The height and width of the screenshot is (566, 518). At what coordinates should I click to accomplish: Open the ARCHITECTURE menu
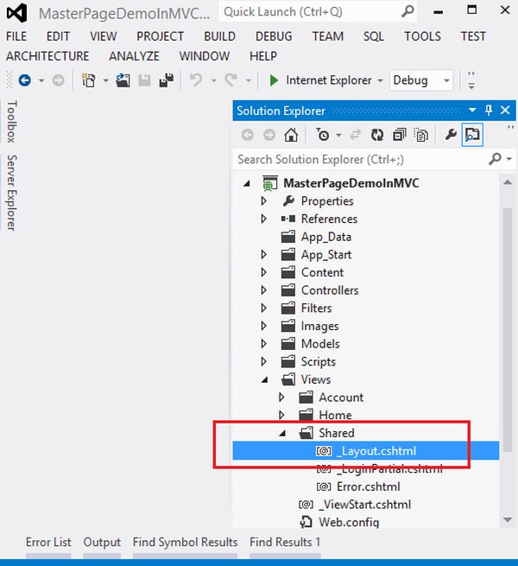[47, 56]
